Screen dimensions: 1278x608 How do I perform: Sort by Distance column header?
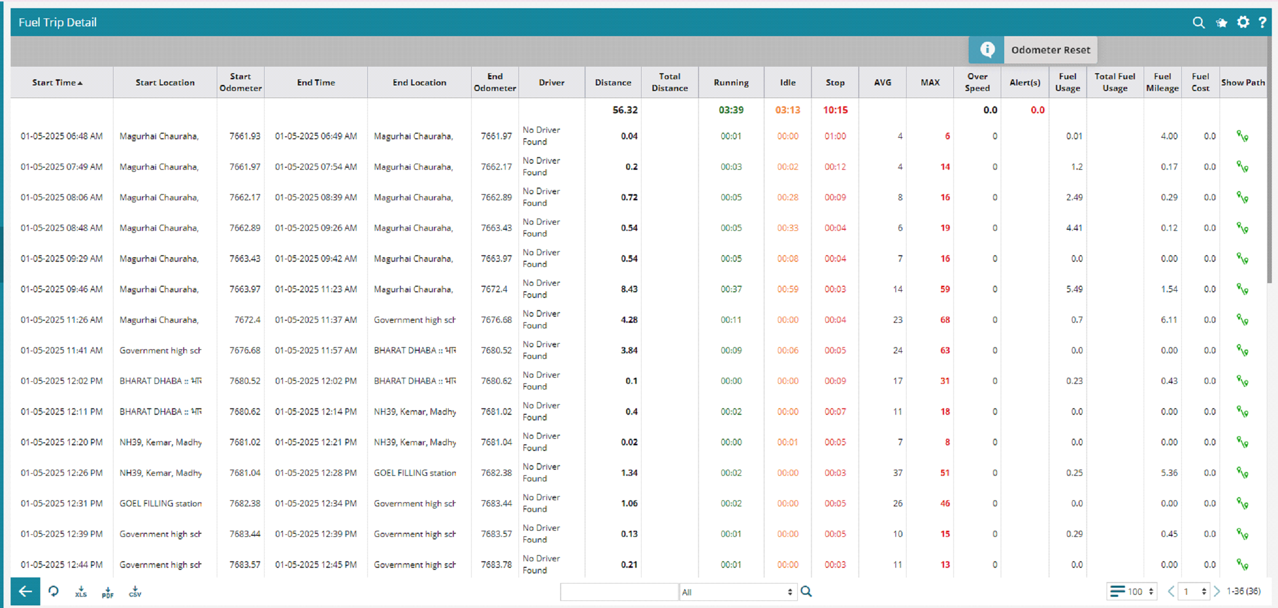pyautogui.click(x=613, y=82)
